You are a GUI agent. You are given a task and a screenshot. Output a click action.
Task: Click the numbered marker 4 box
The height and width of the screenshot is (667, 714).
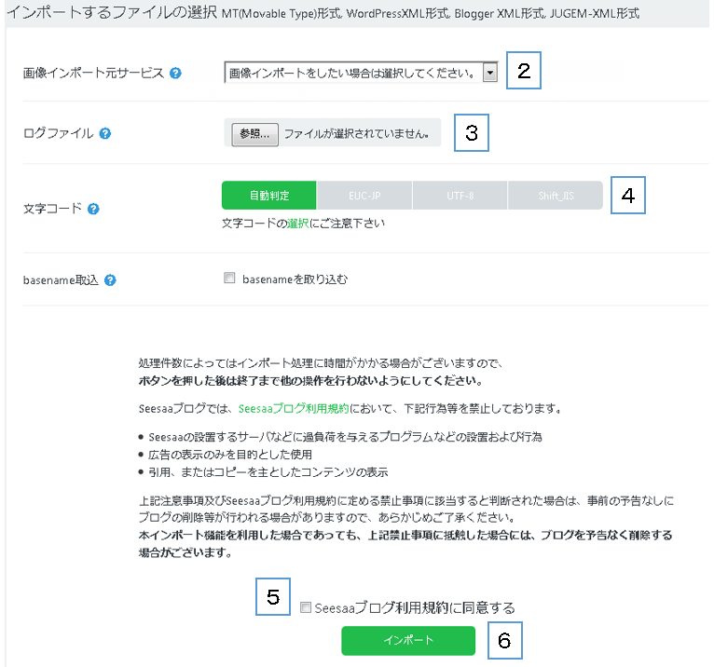[x=628, y=195]
